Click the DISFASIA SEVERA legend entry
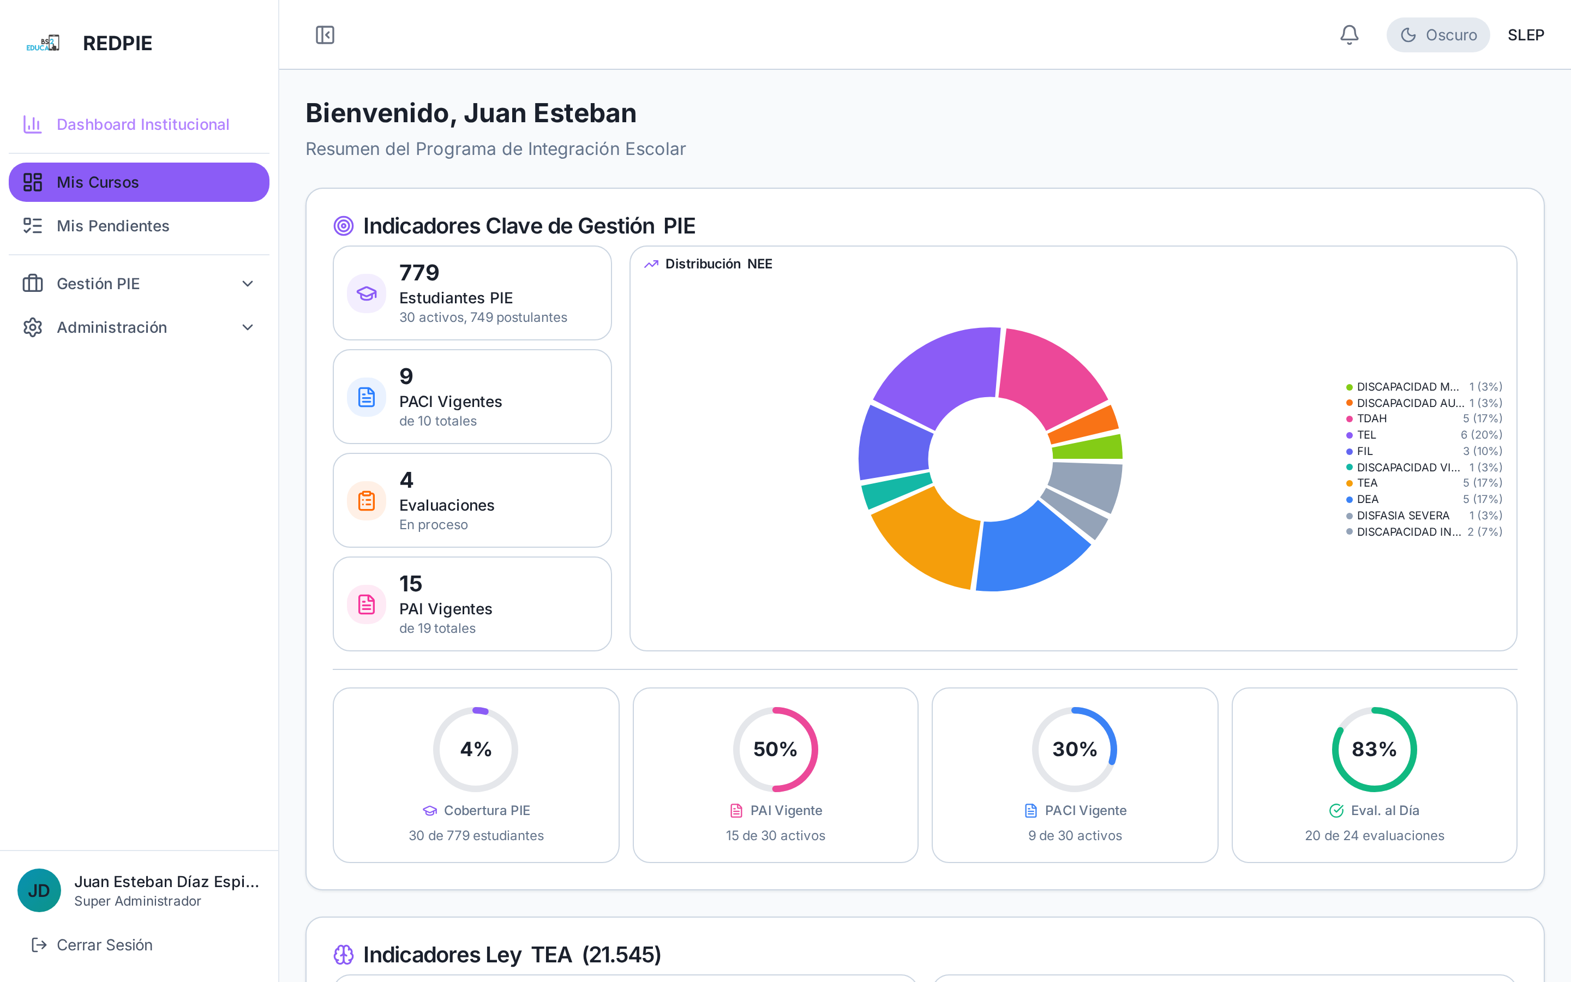The height and width of the screenshot is (982, 1571). [x=1424, y=516]
